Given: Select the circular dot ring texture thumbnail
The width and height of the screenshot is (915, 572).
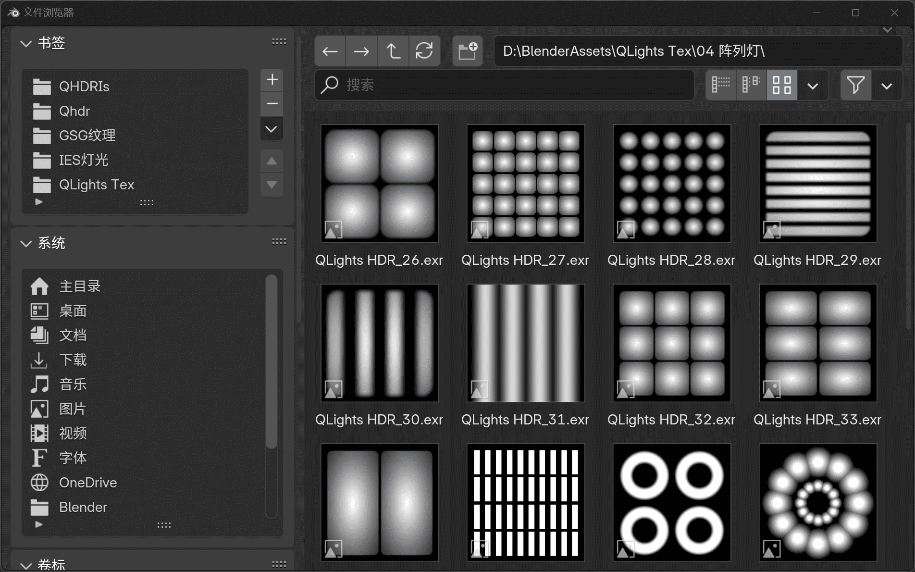Looking at the screenshot, I should click(x=818, y=502).
